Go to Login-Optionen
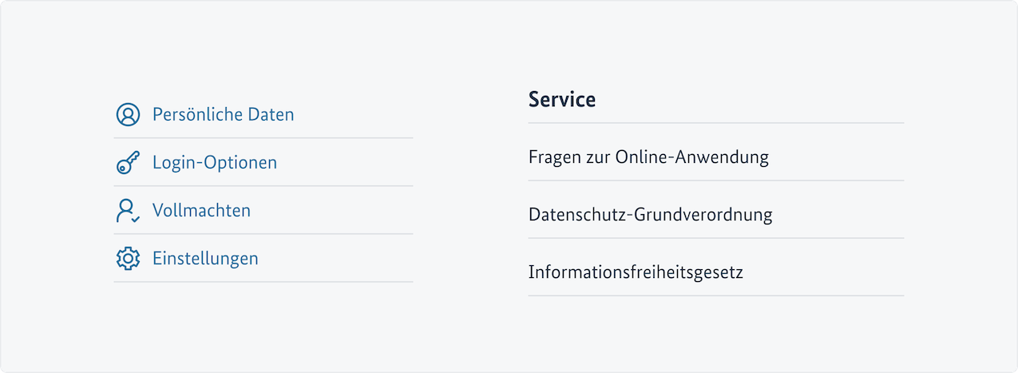 point(215,163)
